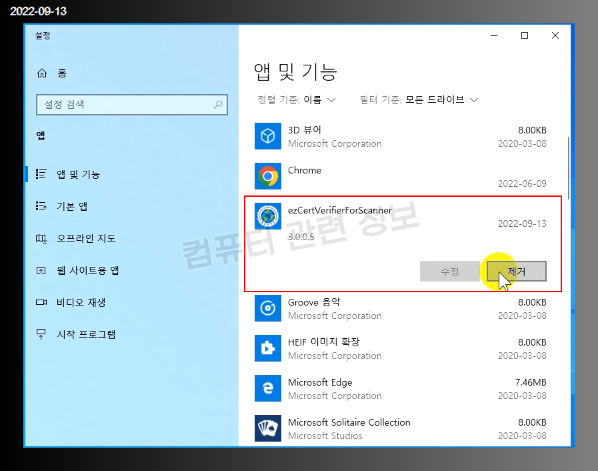The height and width of the screenshot is (471, 598).
Task: Click the 웹 사이트용 앱 icon
Action: coord(41,271)
